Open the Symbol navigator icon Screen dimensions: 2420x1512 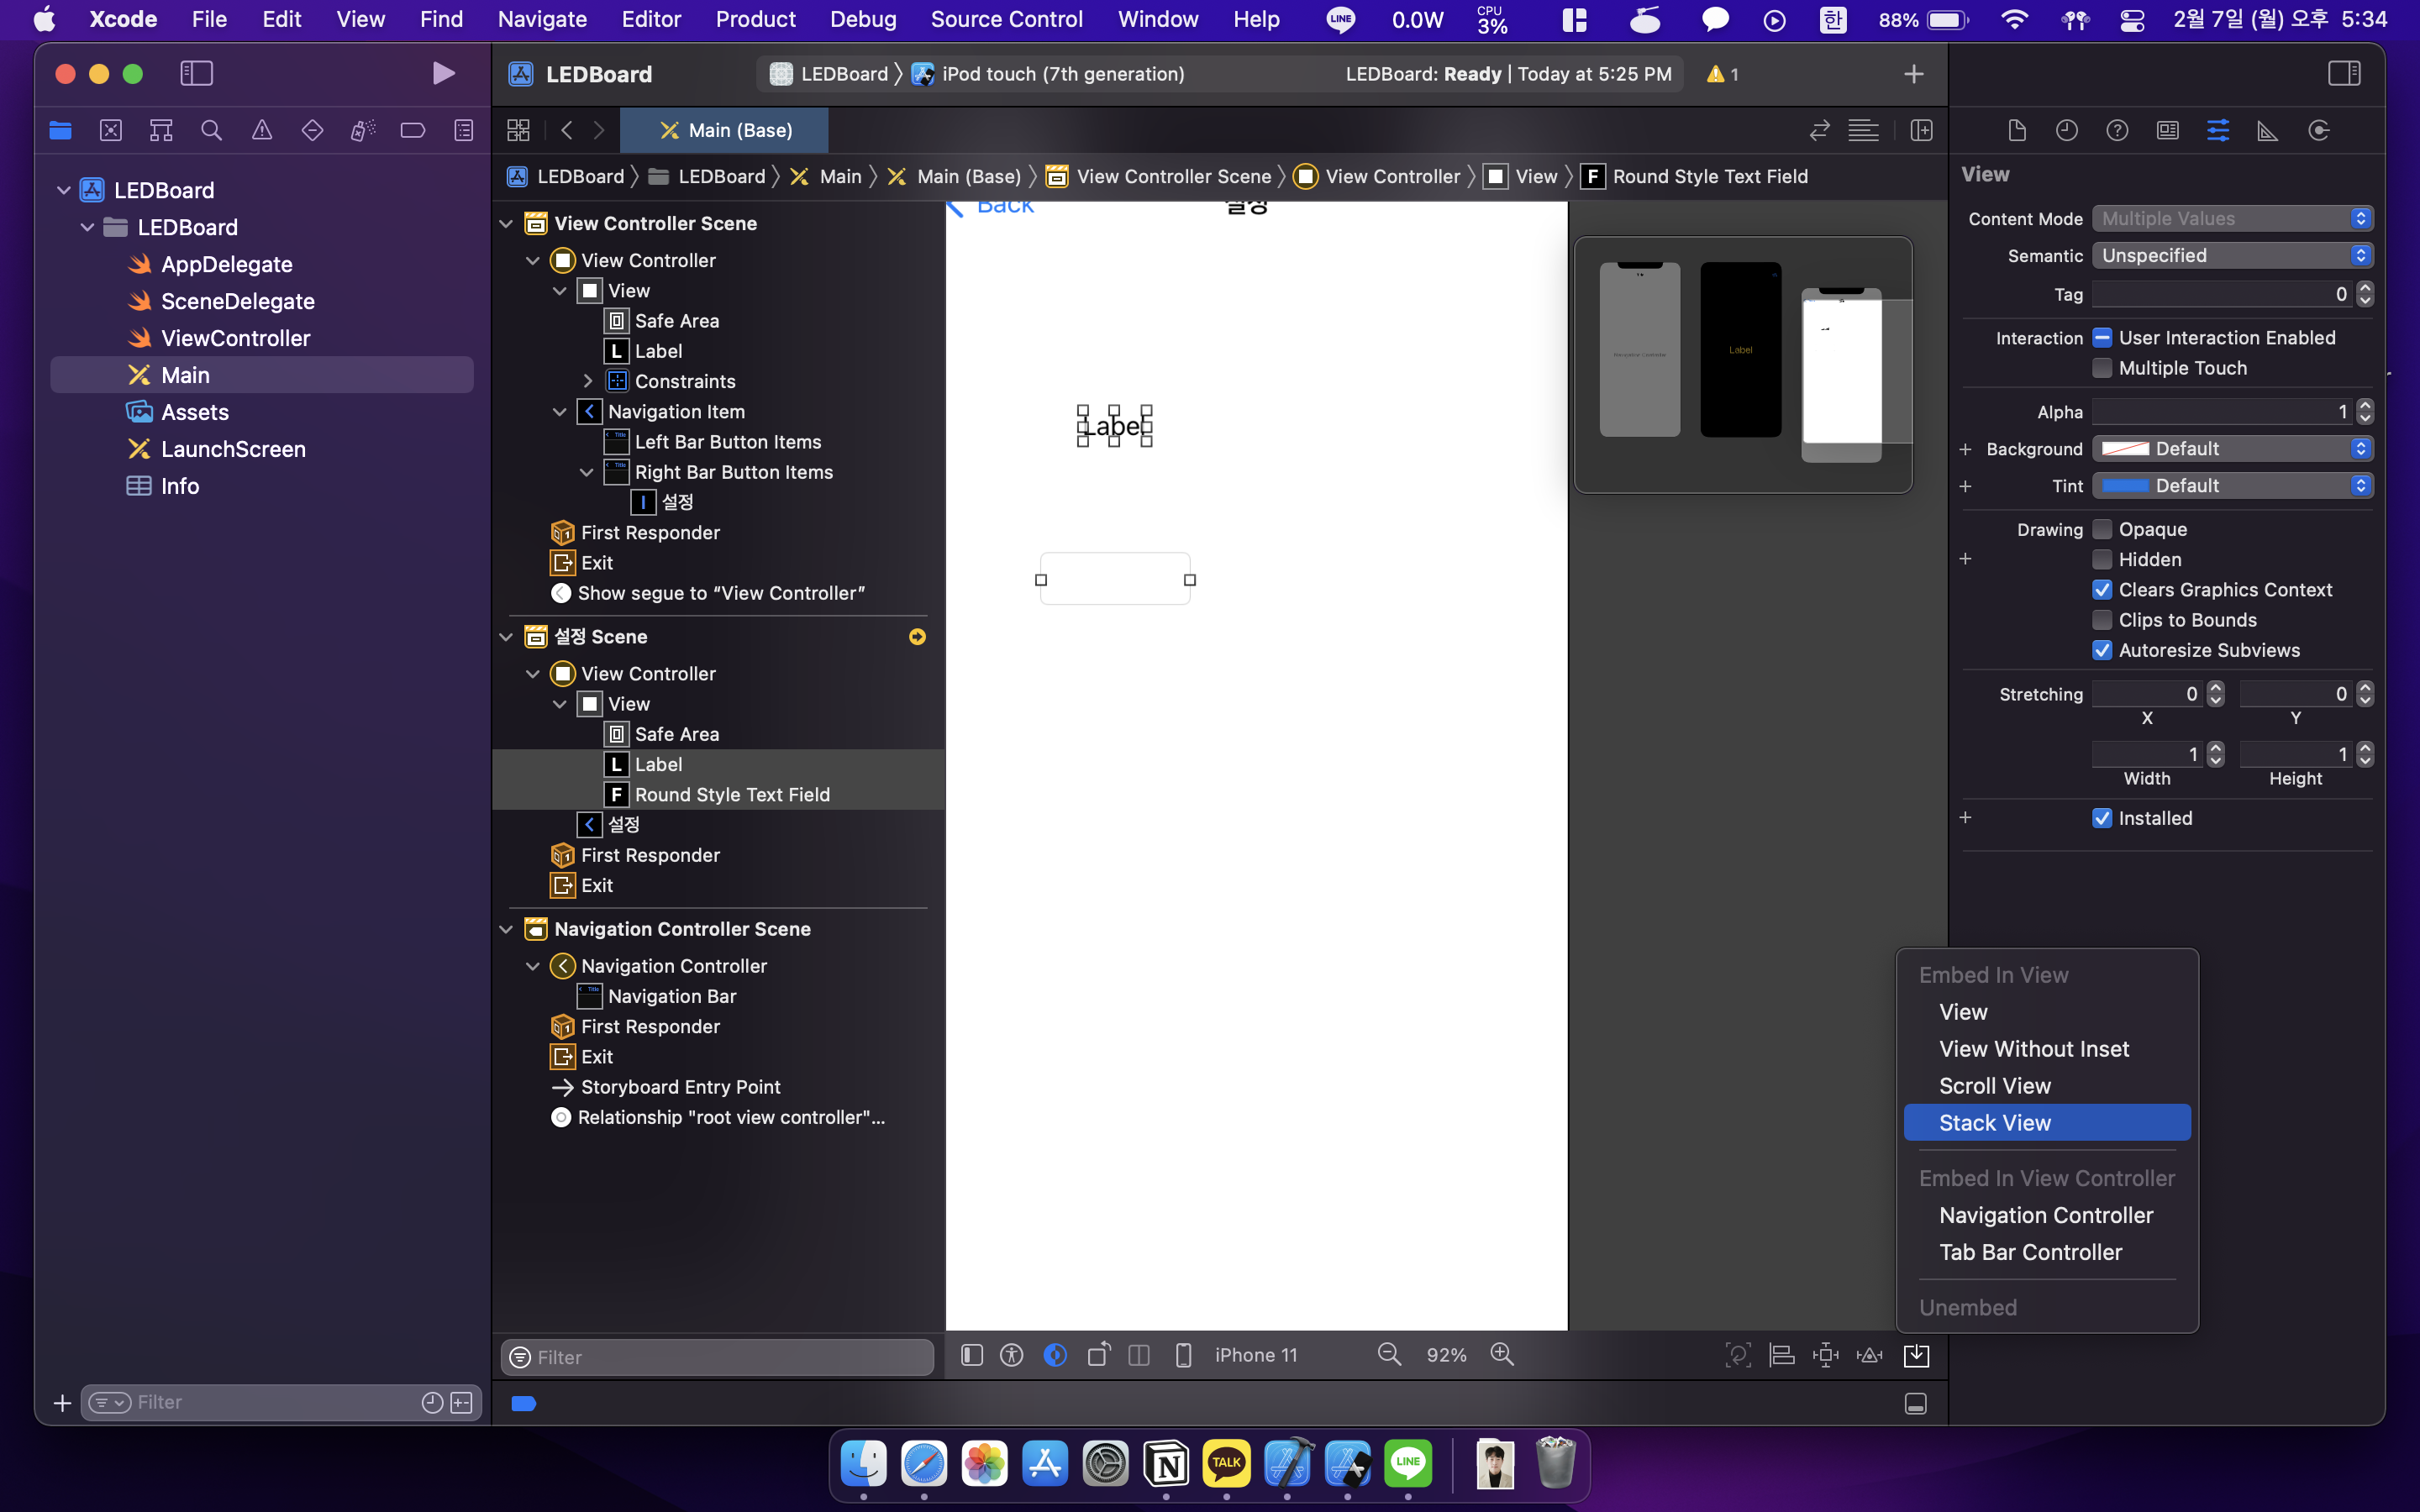[x=161, y=130]
